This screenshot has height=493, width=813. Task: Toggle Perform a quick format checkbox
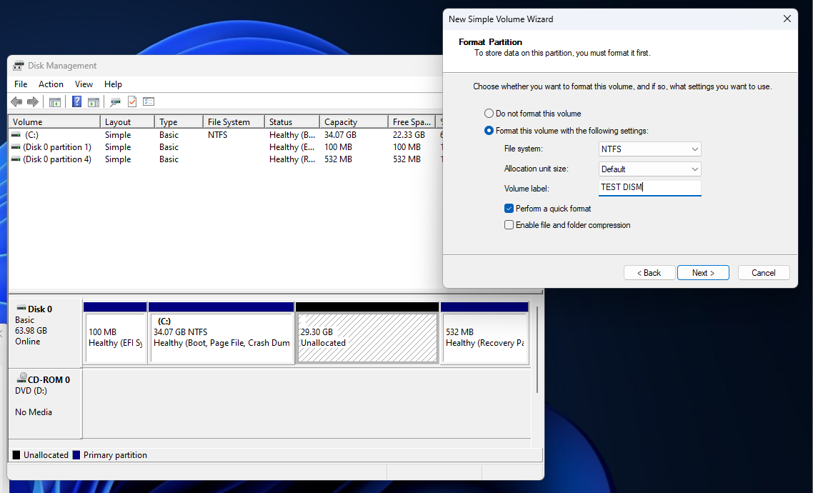509,209
